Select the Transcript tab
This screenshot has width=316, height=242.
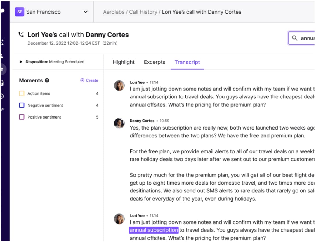[x=187, y=62]
